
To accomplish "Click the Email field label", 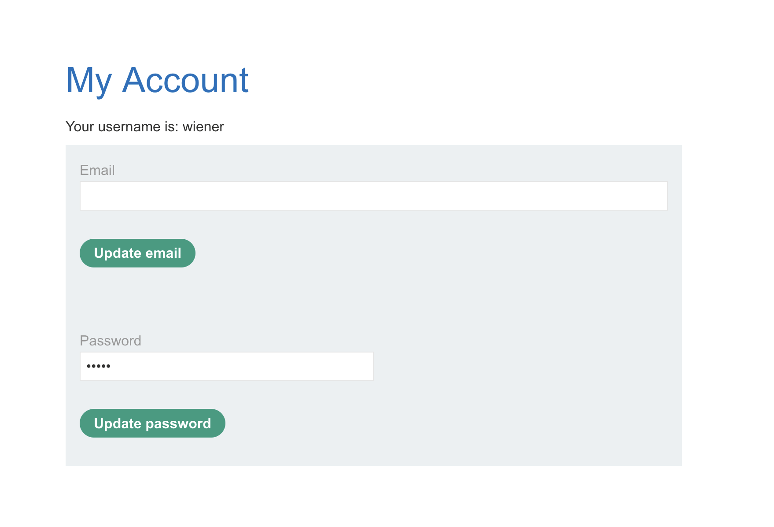I will coord(97,170).
